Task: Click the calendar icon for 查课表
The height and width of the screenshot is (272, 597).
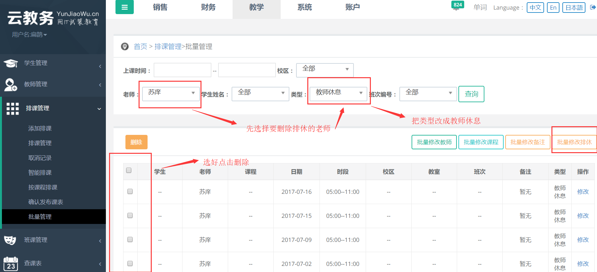Action: click(x=11, y=264)
